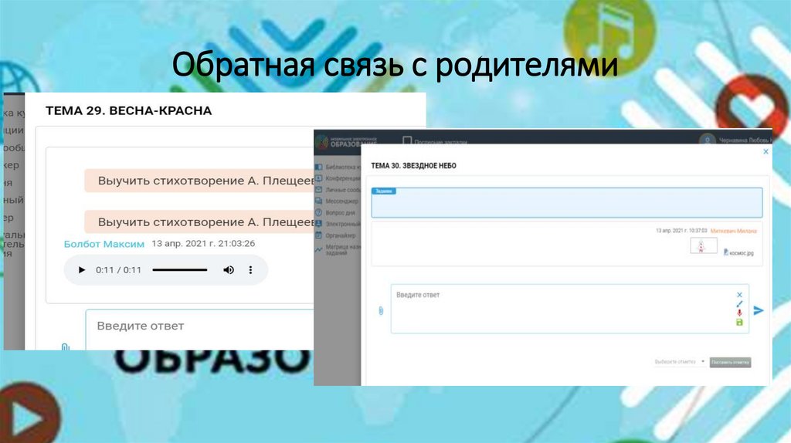Click reply field in Тема 29 window
Viewport: 791px width, 443px height.
point(200,330)
